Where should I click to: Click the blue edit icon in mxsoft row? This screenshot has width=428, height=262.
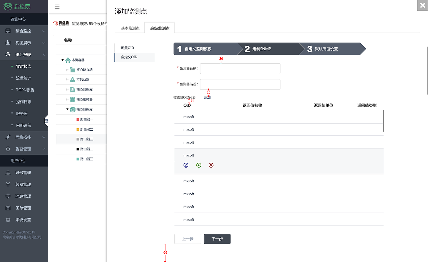click(186, 165)
